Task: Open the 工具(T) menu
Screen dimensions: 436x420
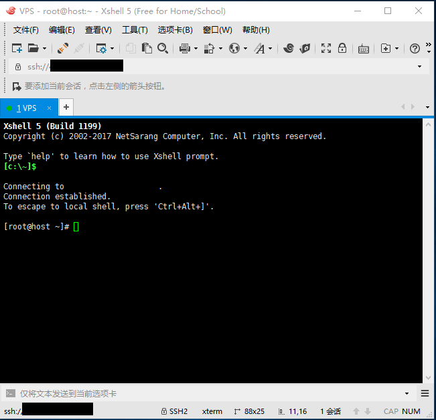Action: point(135,30)
